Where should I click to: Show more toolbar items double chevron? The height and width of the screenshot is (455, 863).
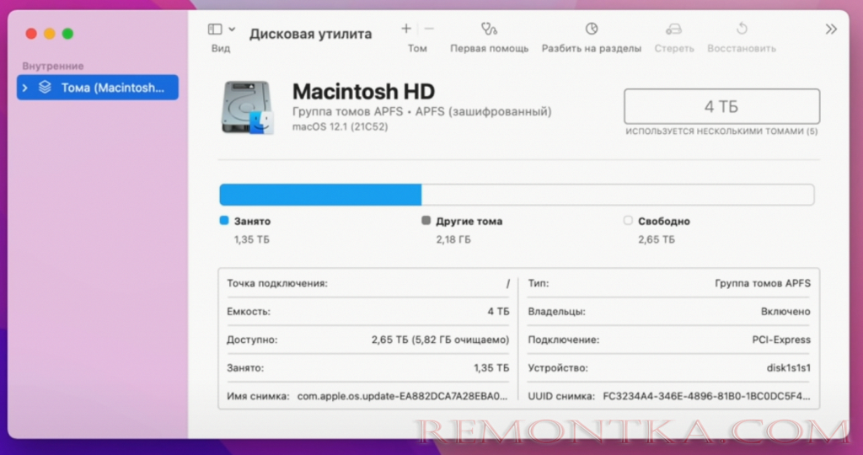click(x=831, y=29)
